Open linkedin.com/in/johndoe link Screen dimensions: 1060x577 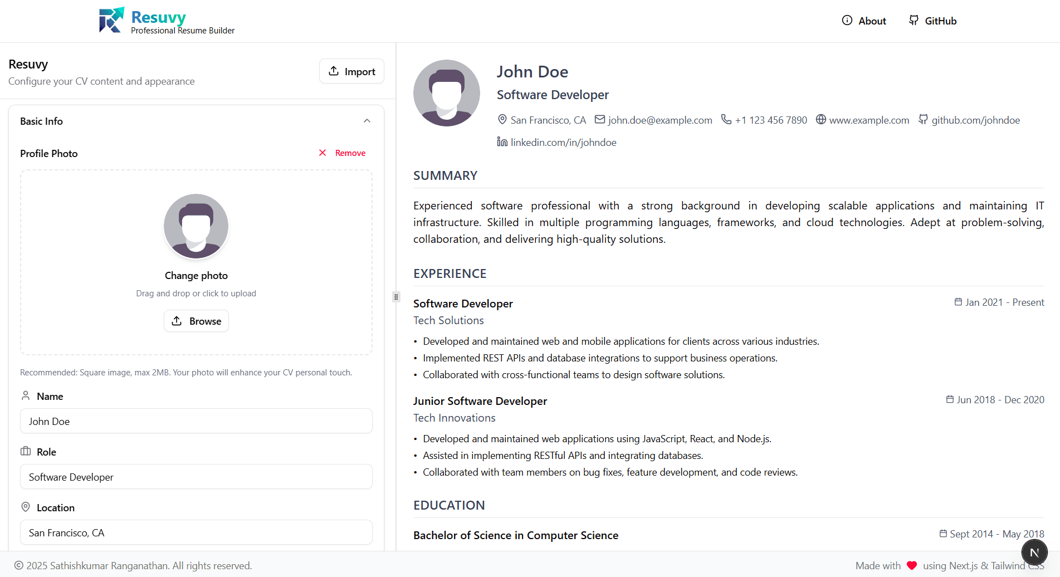click(564, 143)
